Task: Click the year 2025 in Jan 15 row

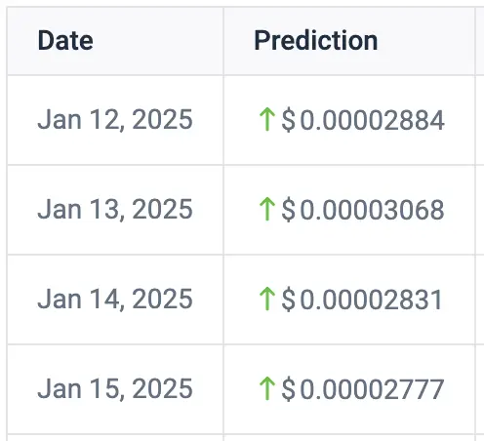Action: [162, 388]
